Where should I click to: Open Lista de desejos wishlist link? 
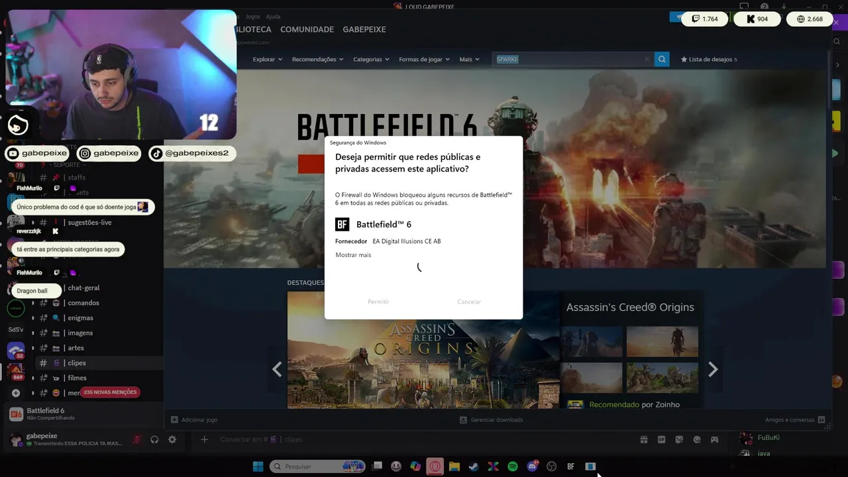709,59
